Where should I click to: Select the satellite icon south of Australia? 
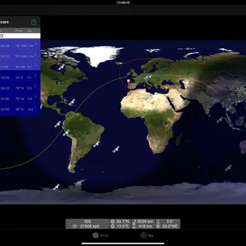(x=228, y=168)
